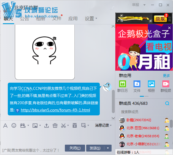
Task: Click the 搜索群成员 search field
Action: 141,112
